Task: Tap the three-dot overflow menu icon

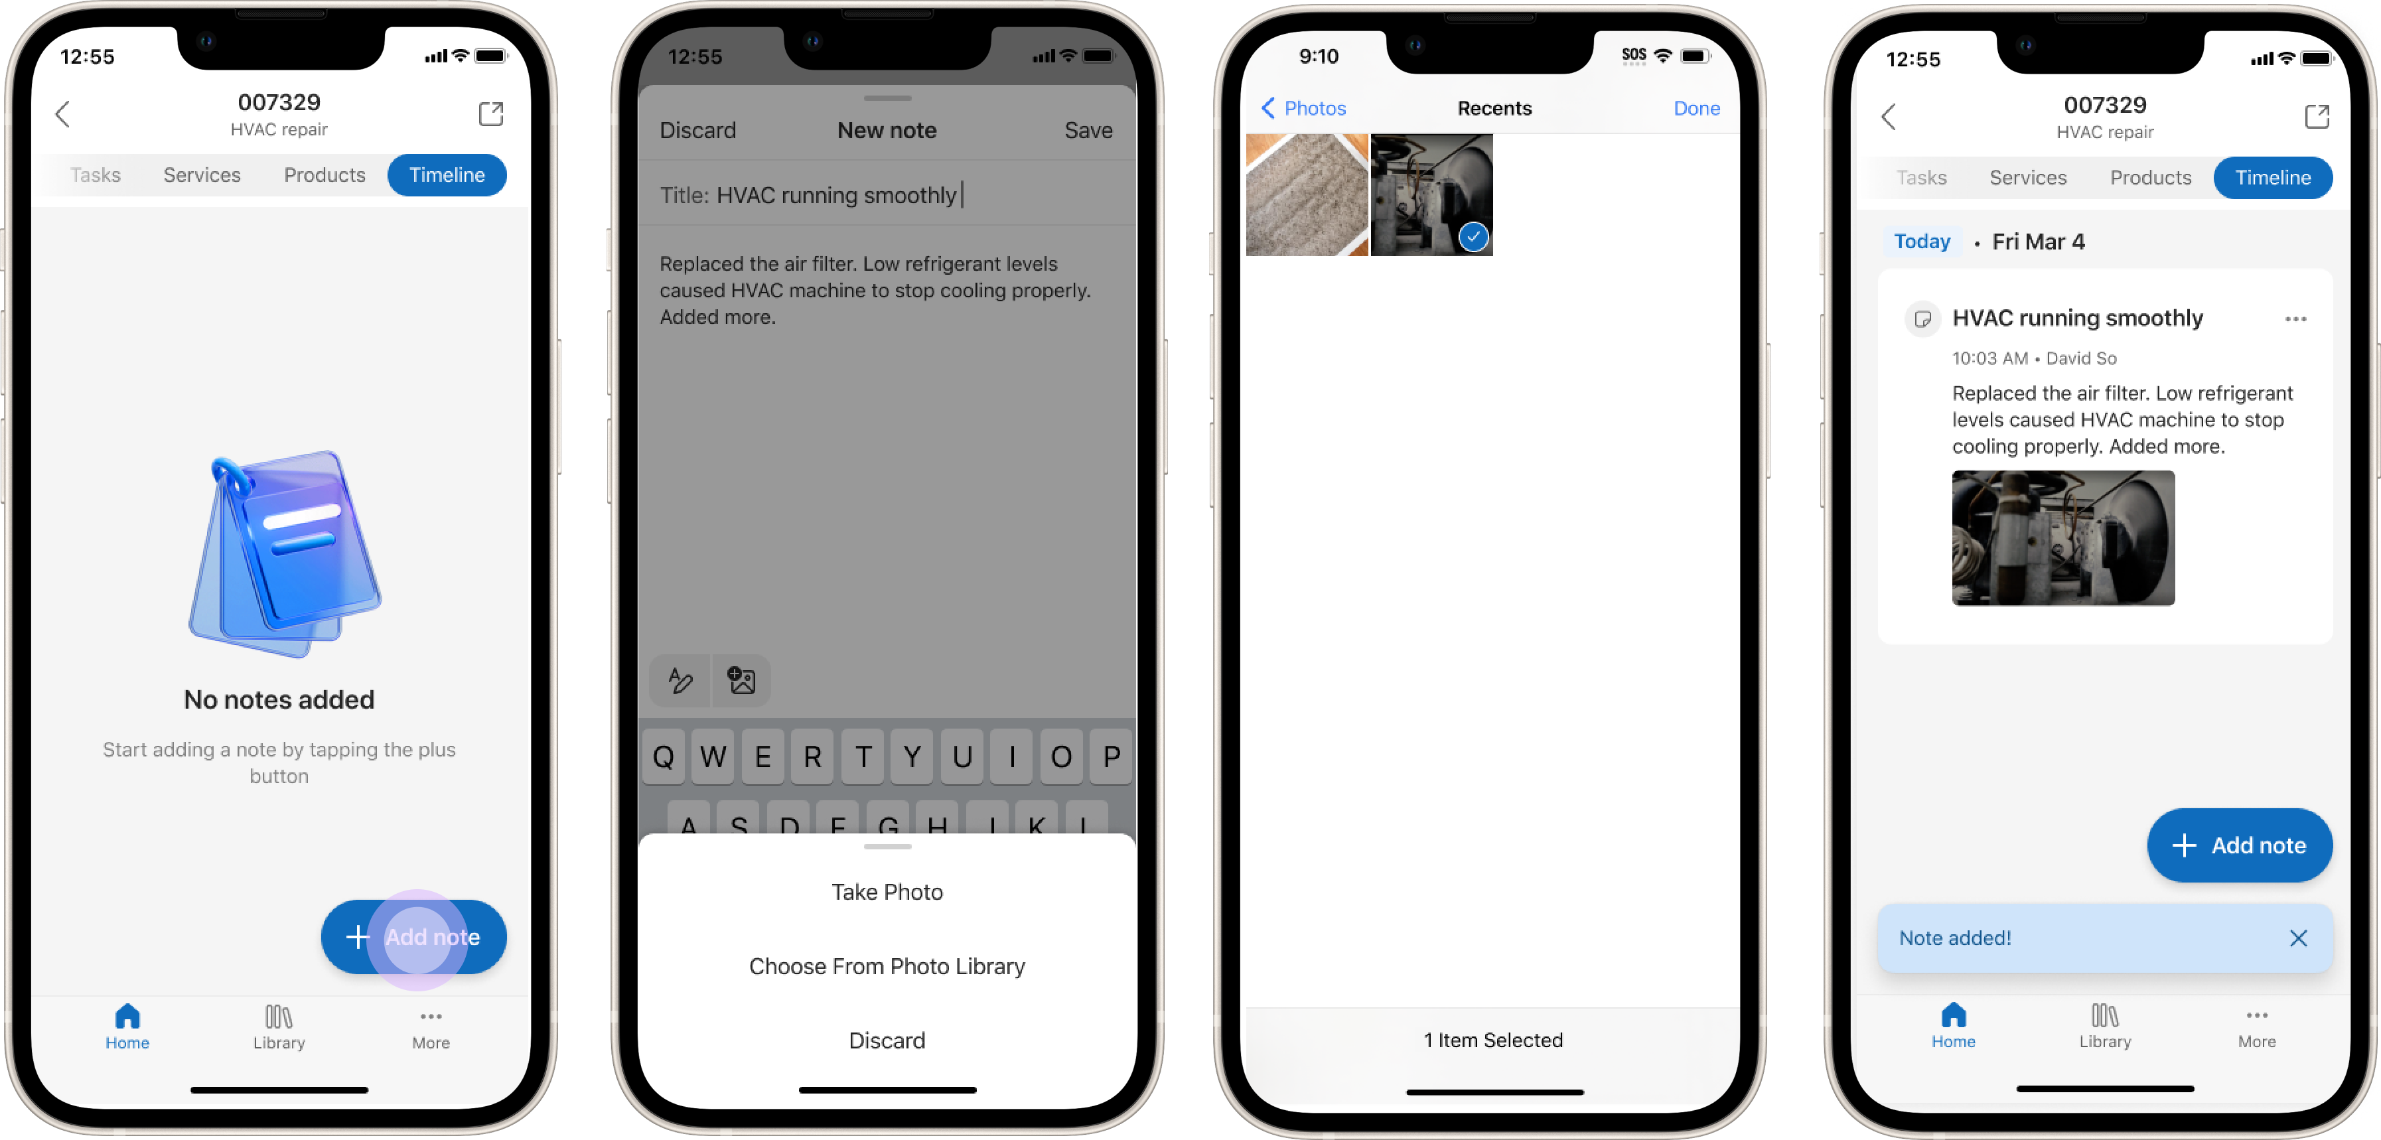Action: pyautogui.click(x=2301, y=317)
